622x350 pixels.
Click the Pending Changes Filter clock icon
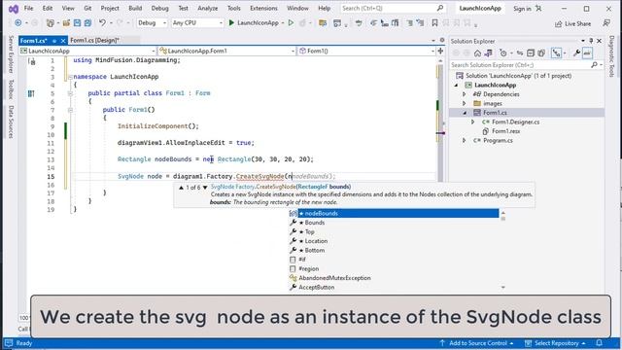pyautogui.click(x=503, y=53)
